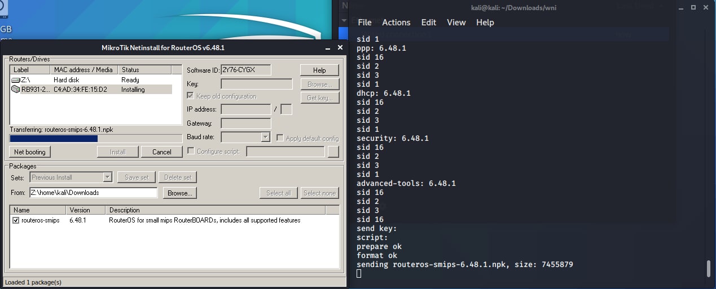Toggle Keep old configuration checkbox

[x=191, y=96]
